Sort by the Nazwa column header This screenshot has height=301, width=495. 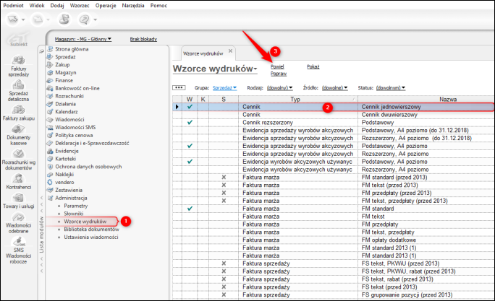click(x=448, y=99)
